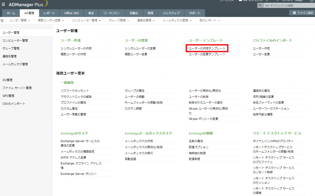Open the hamburger navigation menu
Image resolution: width=315 pixels, height=196 pixels.
4,4
